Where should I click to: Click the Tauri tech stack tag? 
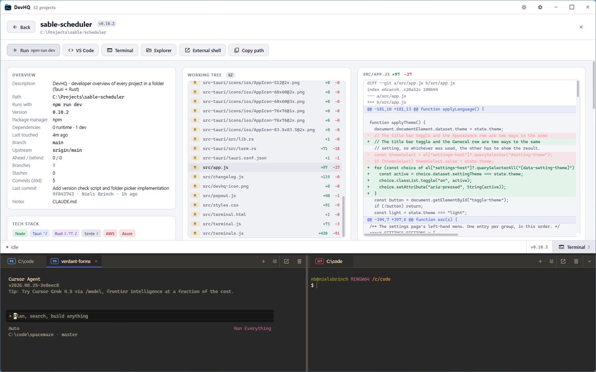pos(40,234)
